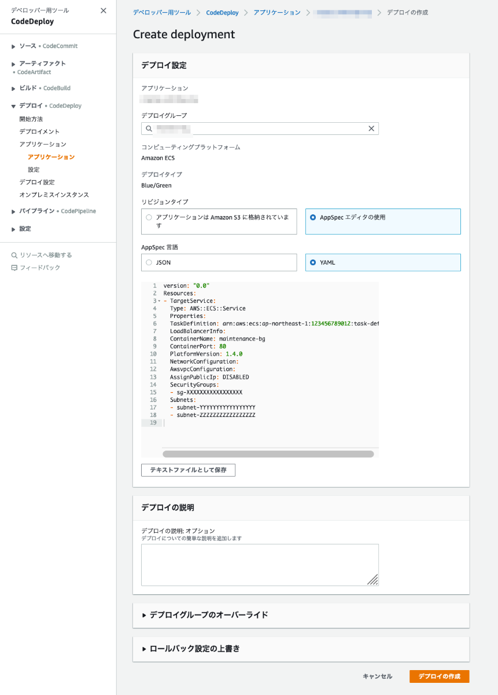Click the ContainerPort: 80 line

[198, 346]
